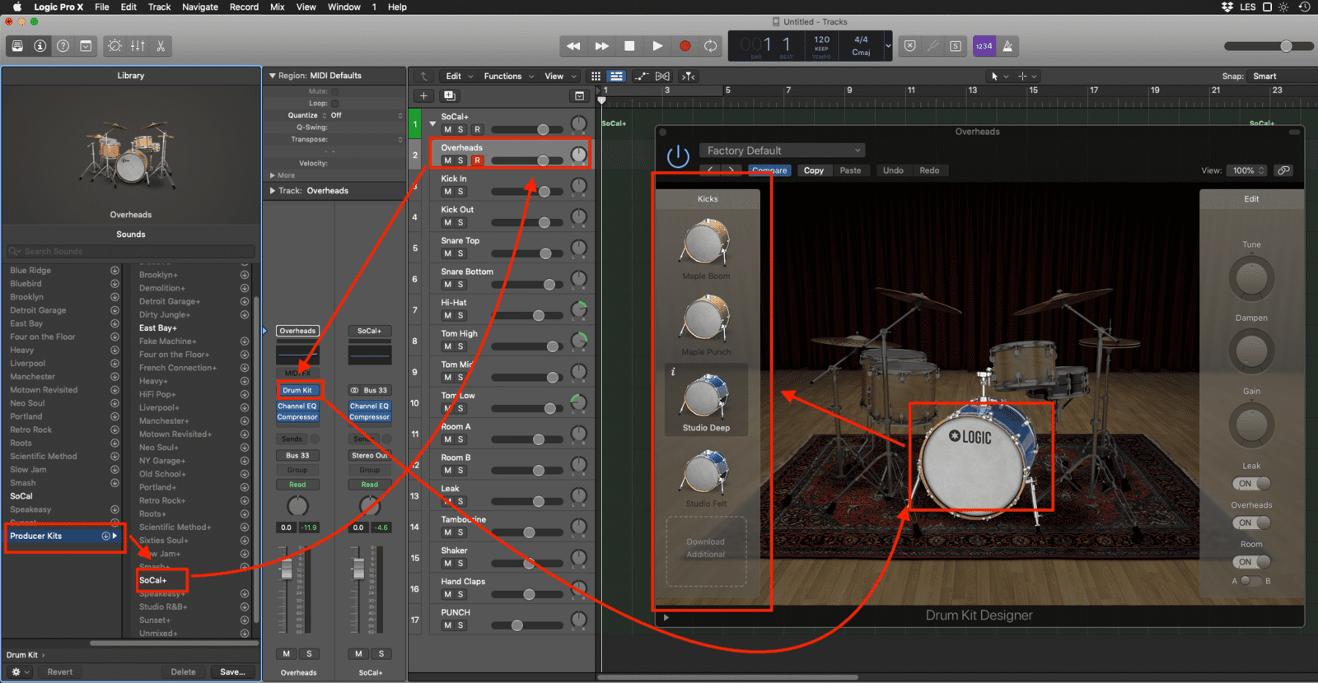Toggle Cycle mode button
1318x683 pixels.
(x=711, y=46)
